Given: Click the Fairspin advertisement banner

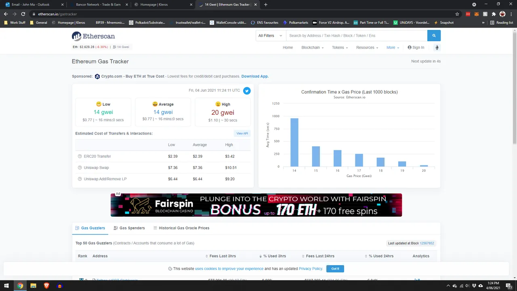Looking at the screenshot, I should click(256, 205).
